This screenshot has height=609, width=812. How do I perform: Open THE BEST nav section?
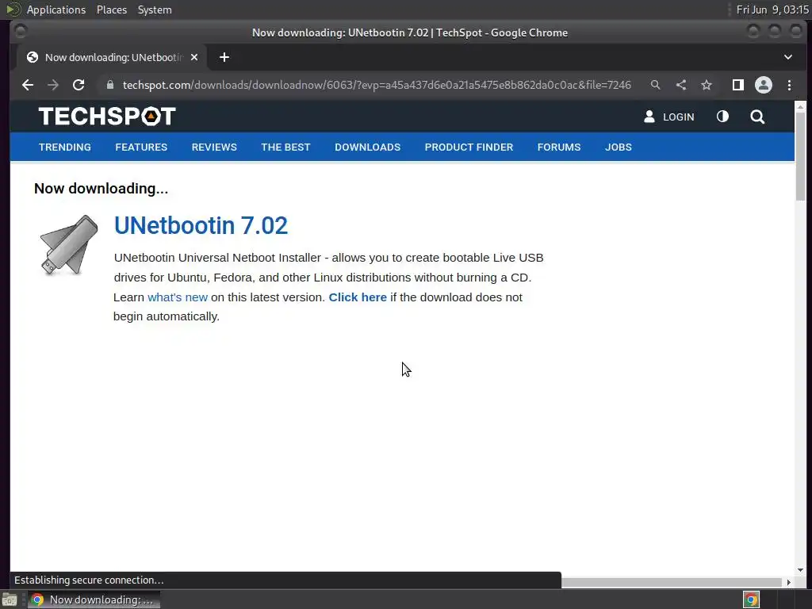[285, 147]
